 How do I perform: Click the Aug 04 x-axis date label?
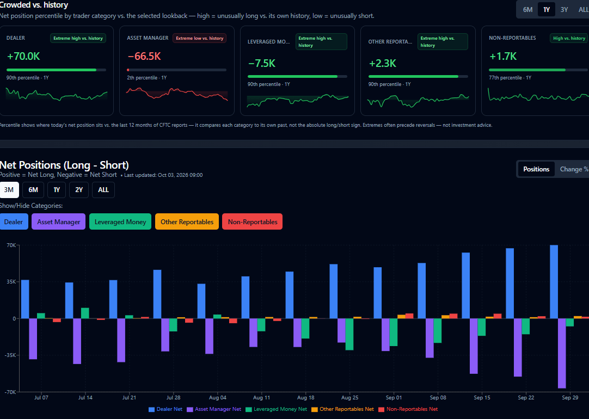pyautogui.click(x=218, y=398)
